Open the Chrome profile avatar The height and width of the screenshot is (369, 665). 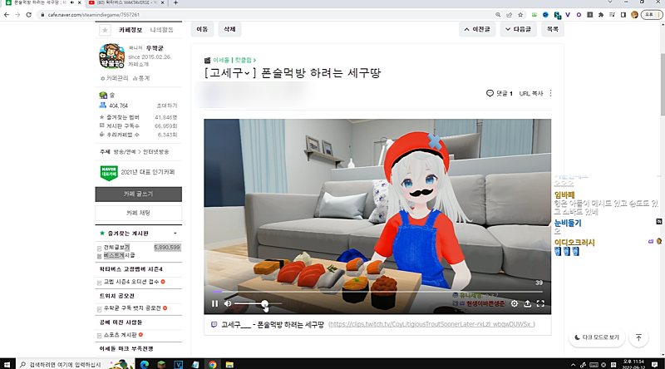(x=634, y=15)
